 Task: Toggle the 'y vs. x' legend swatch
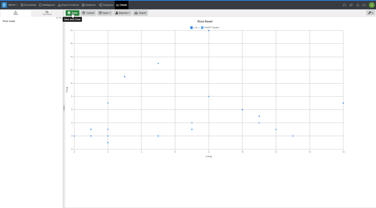[x=191, y=28]
